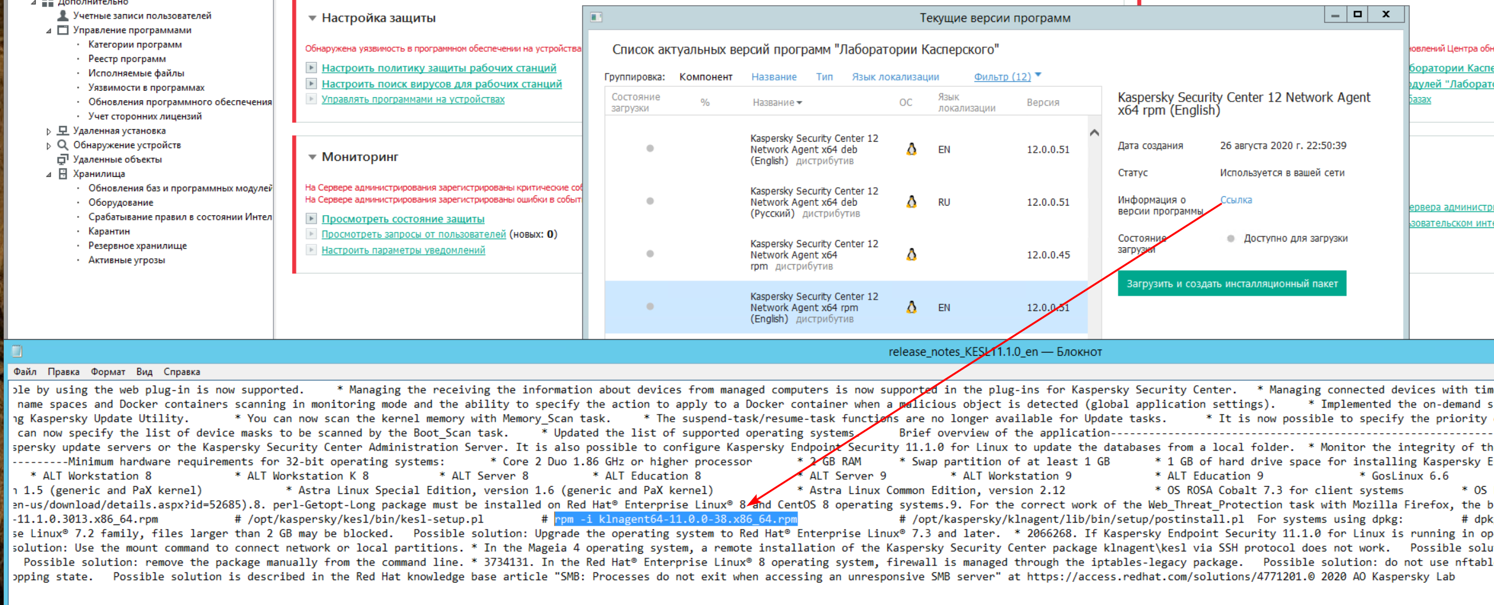
Task: Select Оборудование in the tree
Action: [121, 203]
